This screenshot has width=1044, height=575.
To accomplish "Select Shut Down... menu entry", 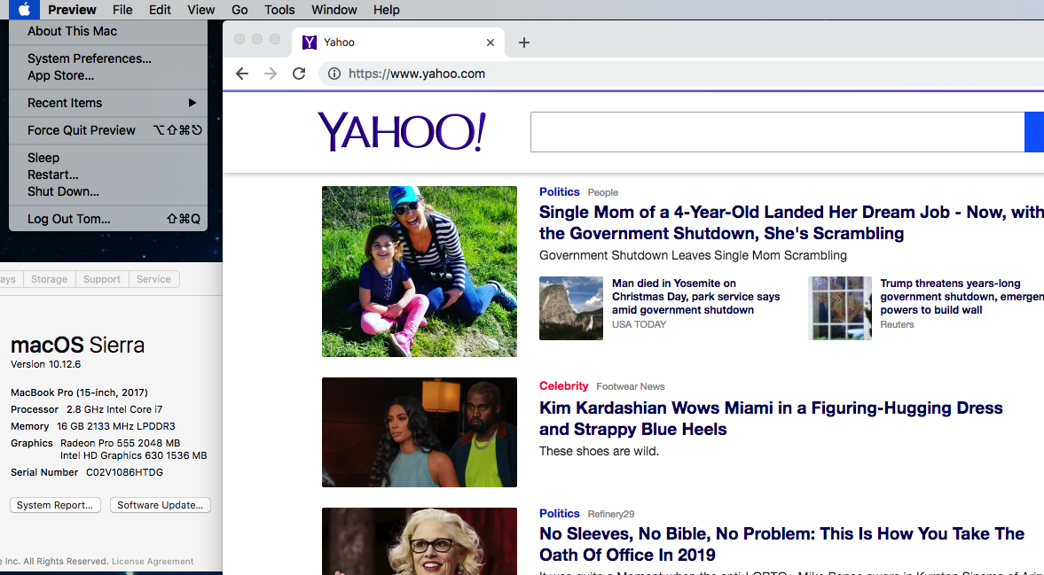I will coord(108,191).
